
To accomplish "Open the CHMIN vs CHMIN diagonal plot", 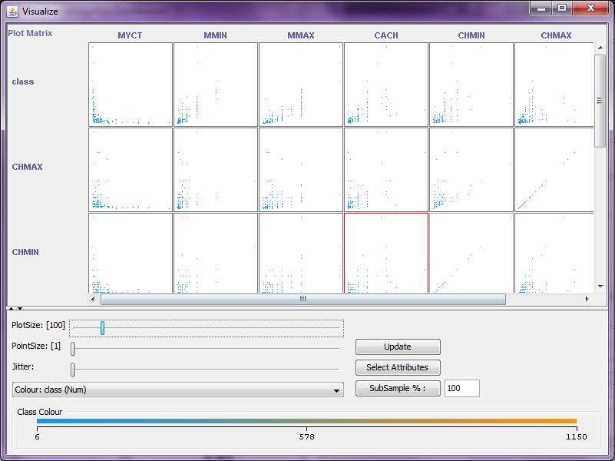I will (471, 253).
